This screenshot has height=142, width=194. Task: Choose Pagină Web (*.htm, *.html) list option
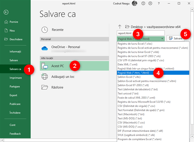153,73
